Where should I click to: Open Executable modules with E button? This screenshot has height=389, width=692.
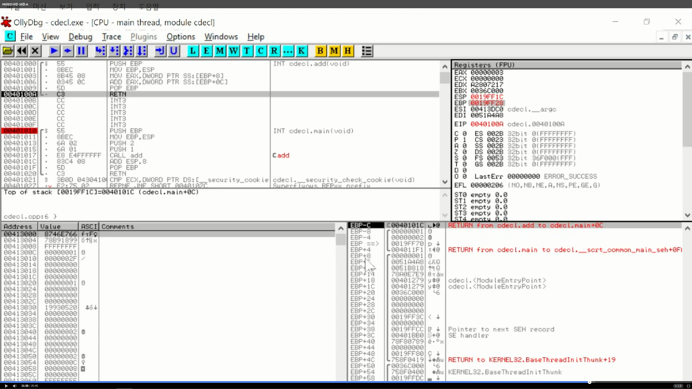pyautogui.click(x=206, y=51)
